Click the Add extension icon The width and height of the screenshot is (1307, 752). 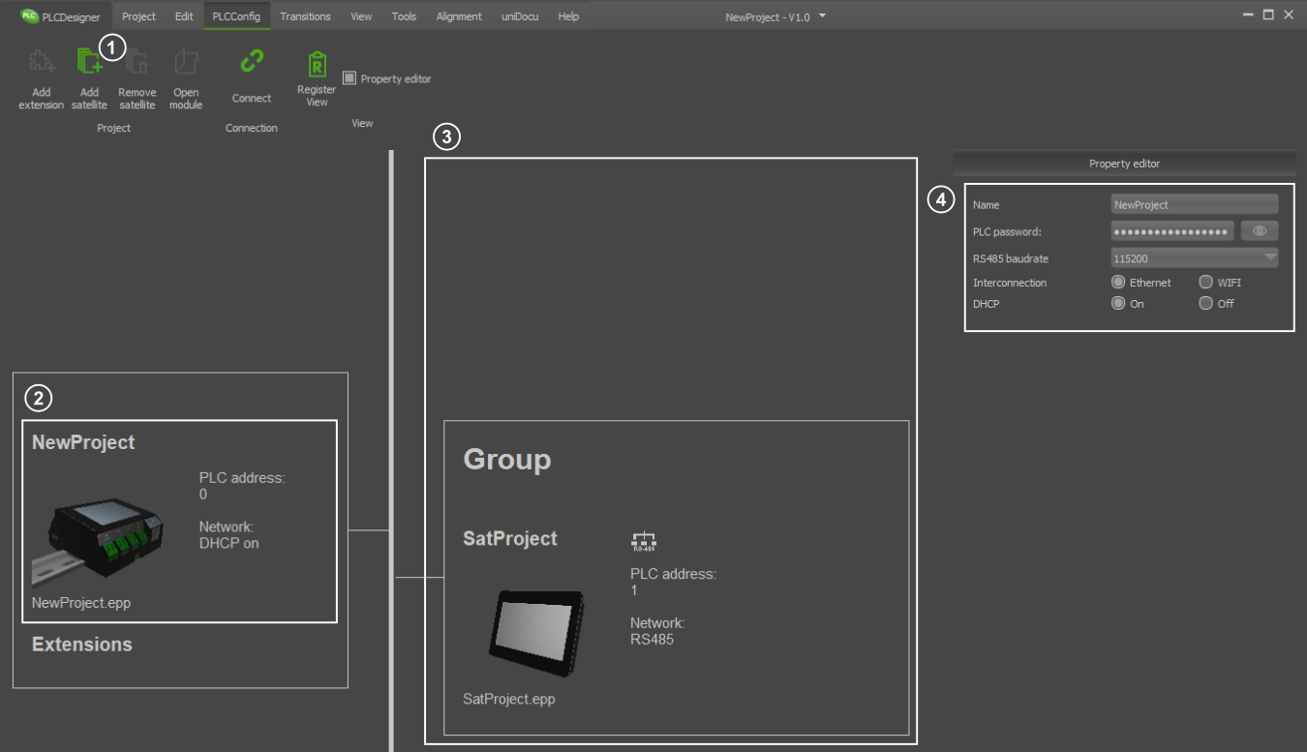point(41,63)
